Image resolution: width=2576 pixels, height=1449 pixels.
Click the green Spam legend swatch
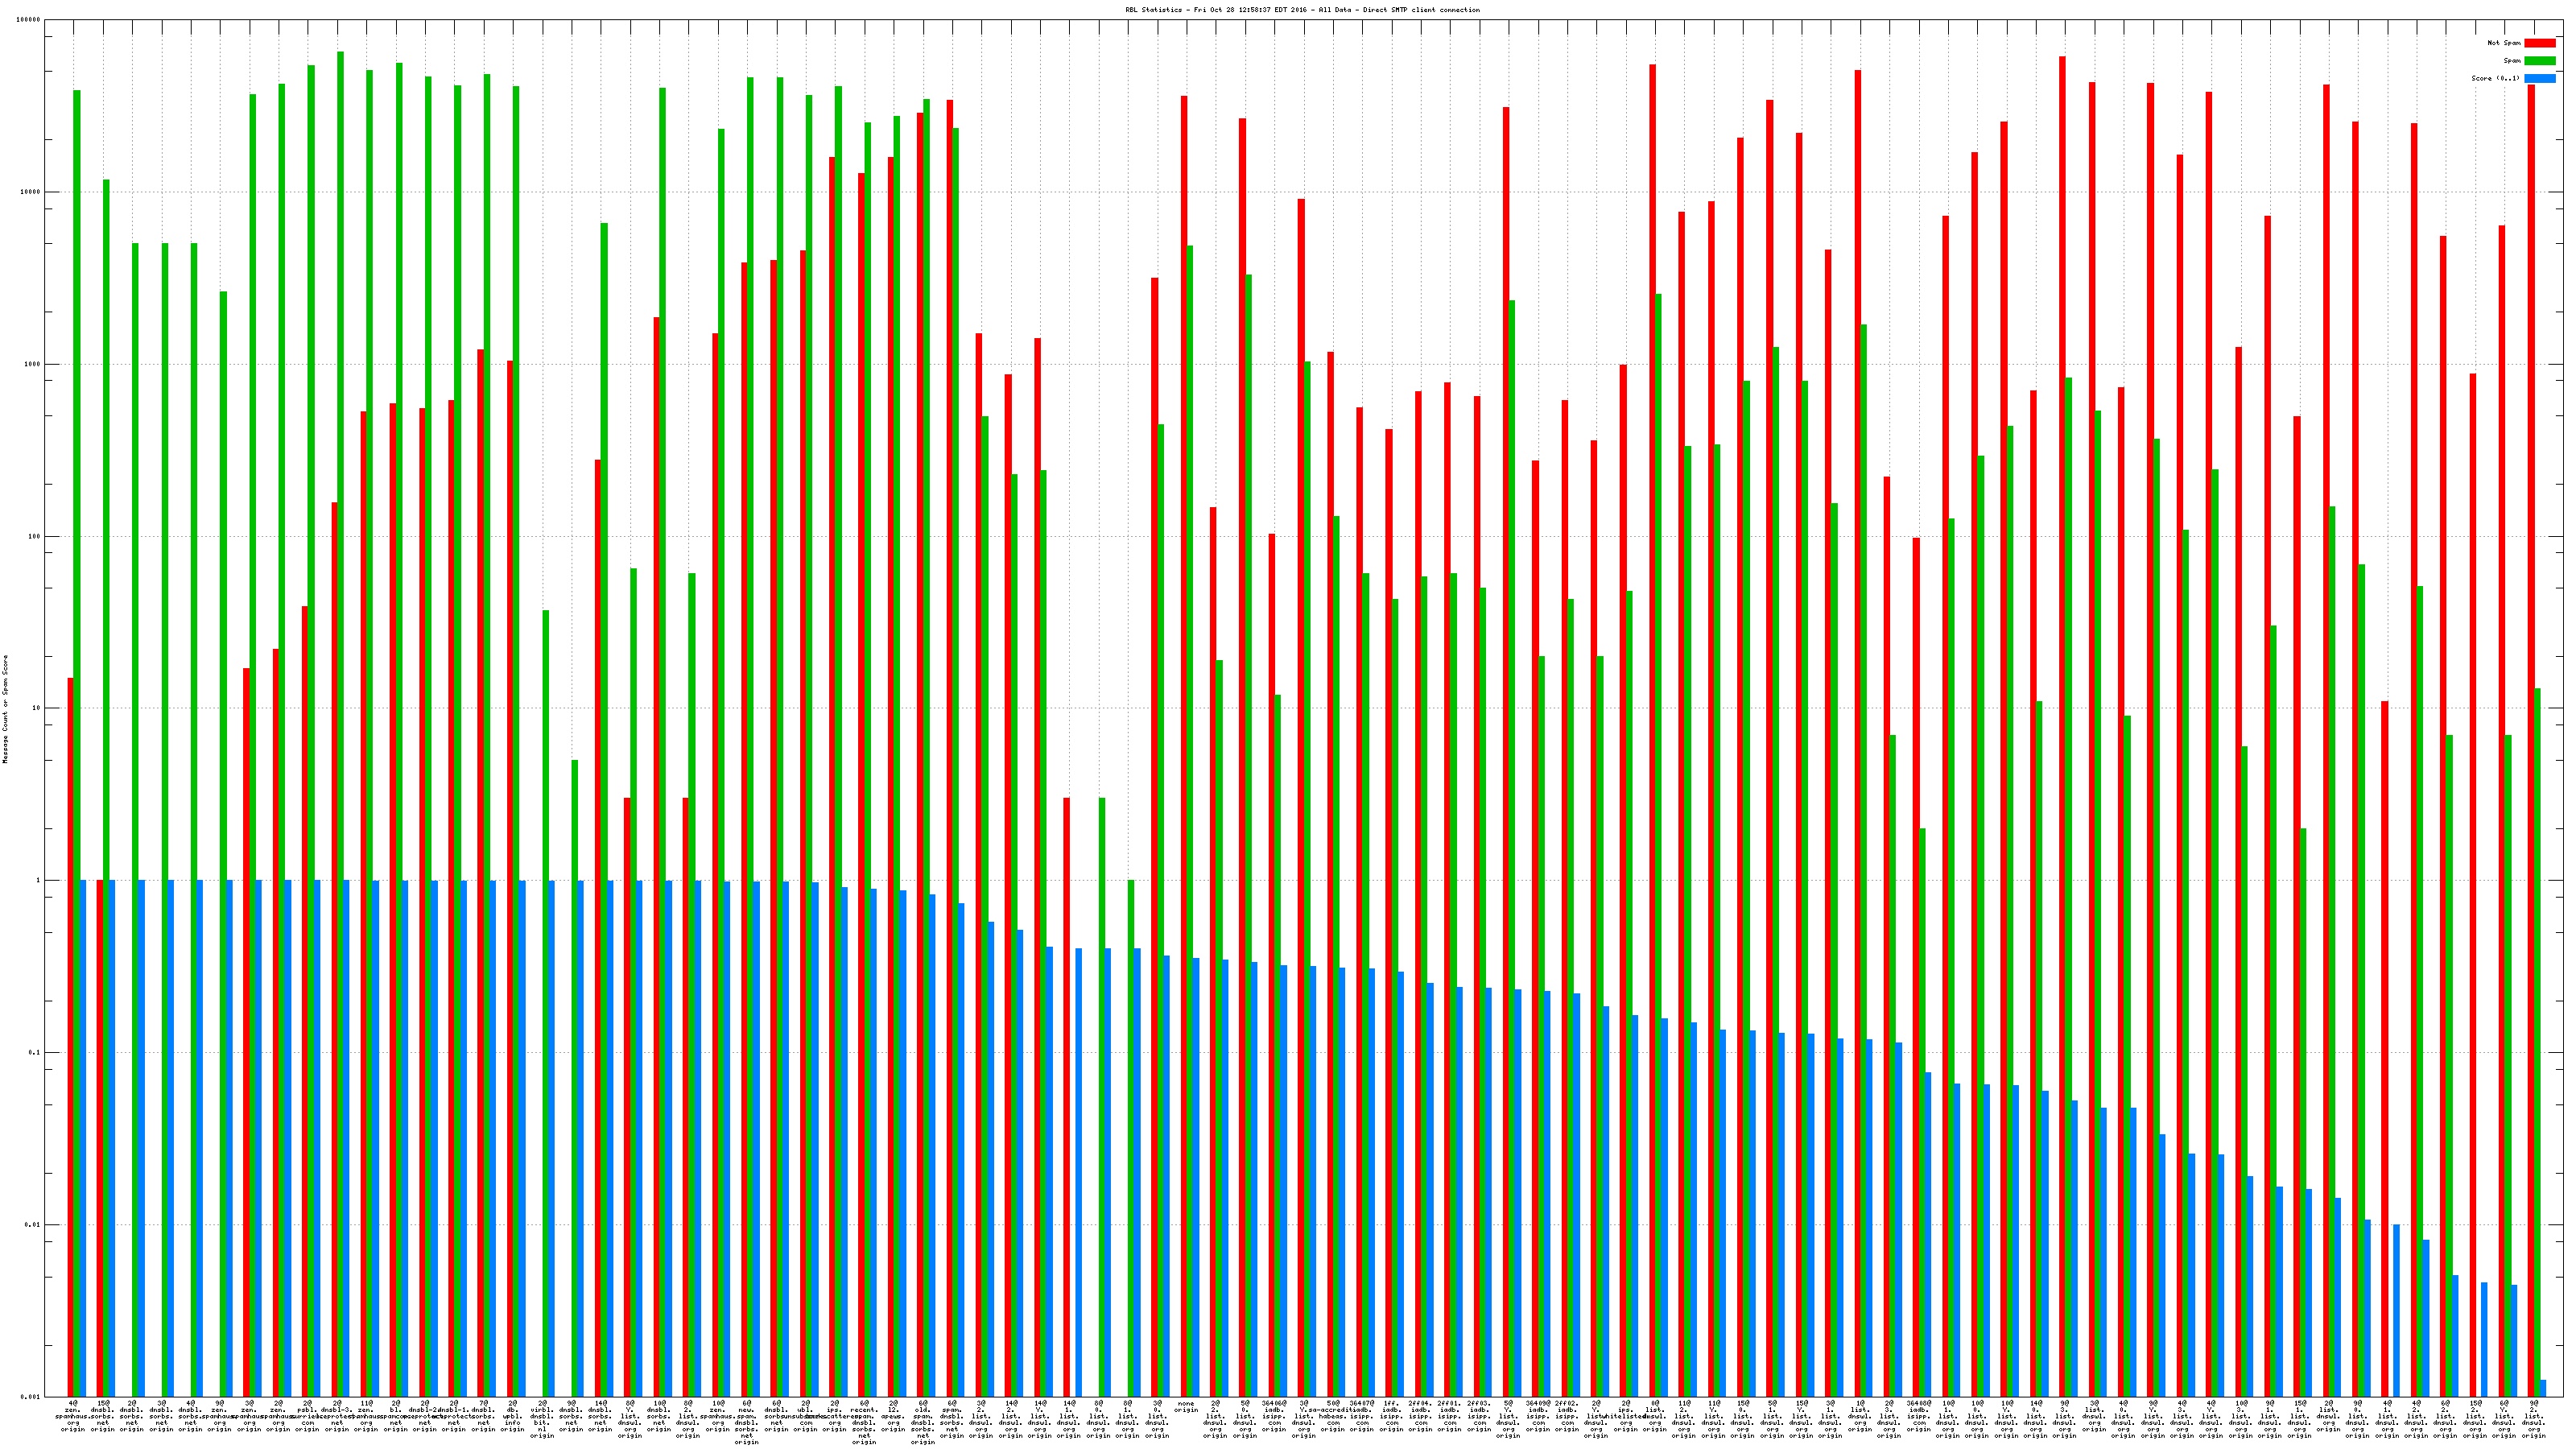[x=2540, y=61]
